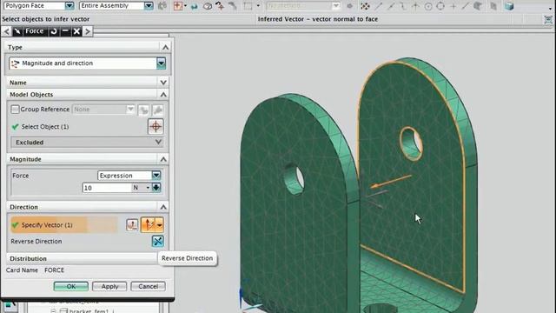Click the blue curved arrow toolbar icon

click(194, 6)
